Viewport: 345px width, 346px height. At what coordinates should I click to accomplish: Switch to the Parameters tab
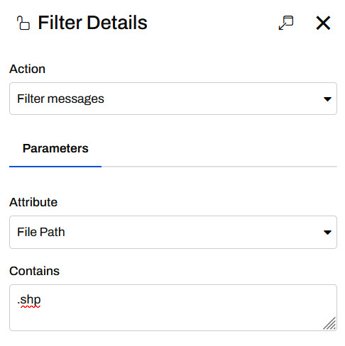(x=55, y=148)
